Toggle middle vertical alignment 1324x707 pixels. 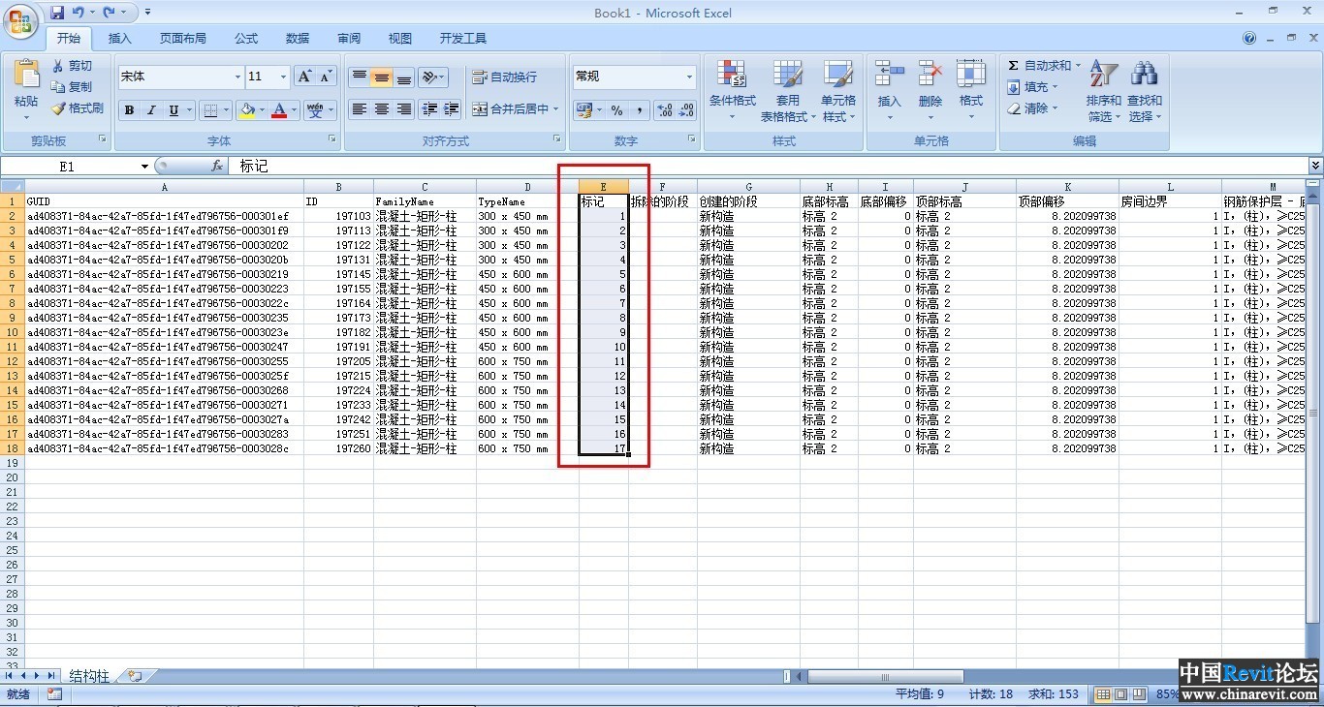coord(382,77)
